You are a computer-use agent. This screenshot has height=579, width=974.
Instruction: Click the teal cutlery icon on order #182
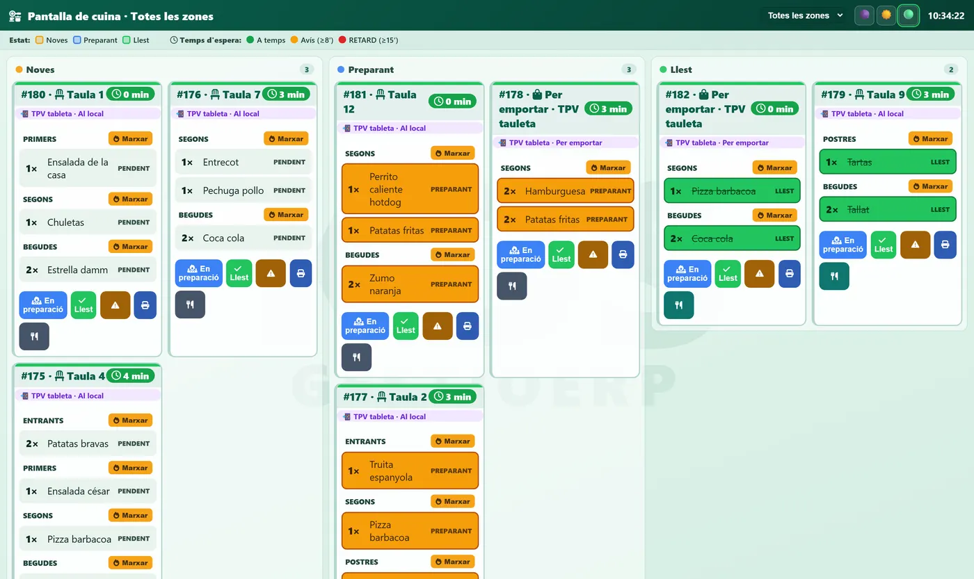[679, 305]
